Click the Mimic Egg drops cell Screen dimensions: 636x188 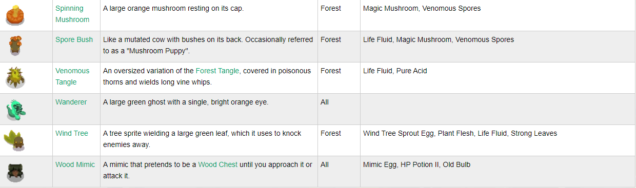click(498, 171)
